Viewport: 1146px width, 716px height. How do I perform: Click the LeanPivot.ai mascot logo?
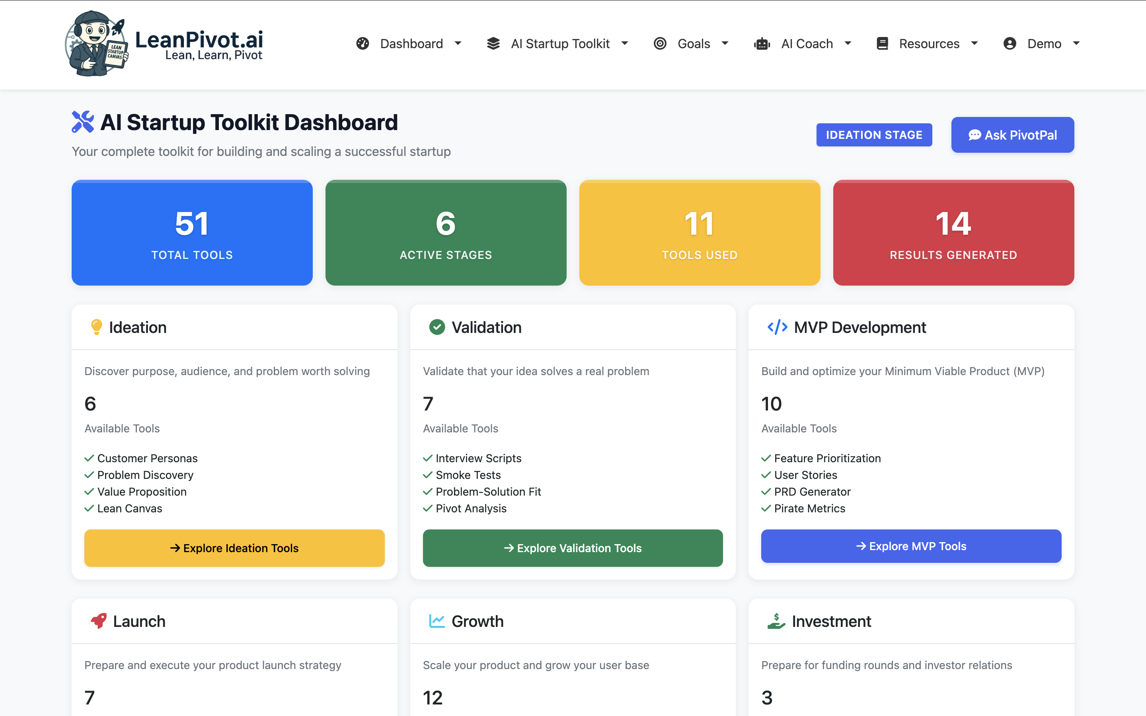pos(97,44)
